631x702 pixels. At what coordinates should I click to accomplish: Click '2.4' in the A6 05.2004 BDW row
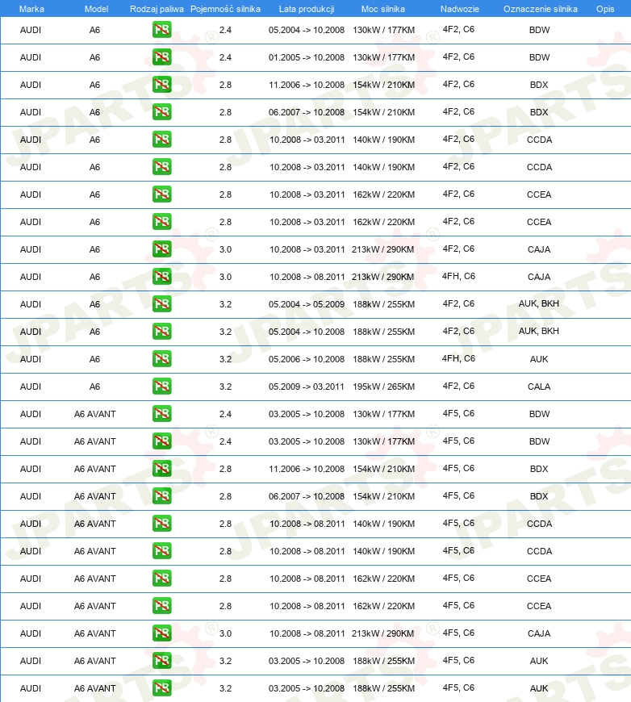click(x=225, y=30)
